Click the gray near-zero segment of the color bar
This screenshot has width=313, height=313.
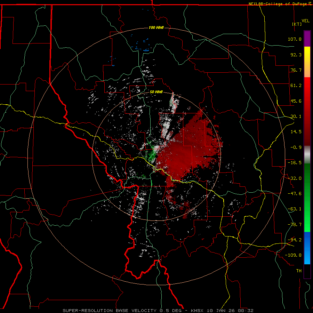[307, 155]
